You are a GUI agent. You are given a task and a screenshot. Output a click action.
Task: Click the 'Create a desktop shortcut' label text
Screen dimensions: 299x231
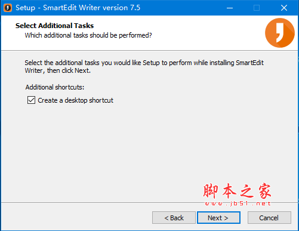coord(75,100)
